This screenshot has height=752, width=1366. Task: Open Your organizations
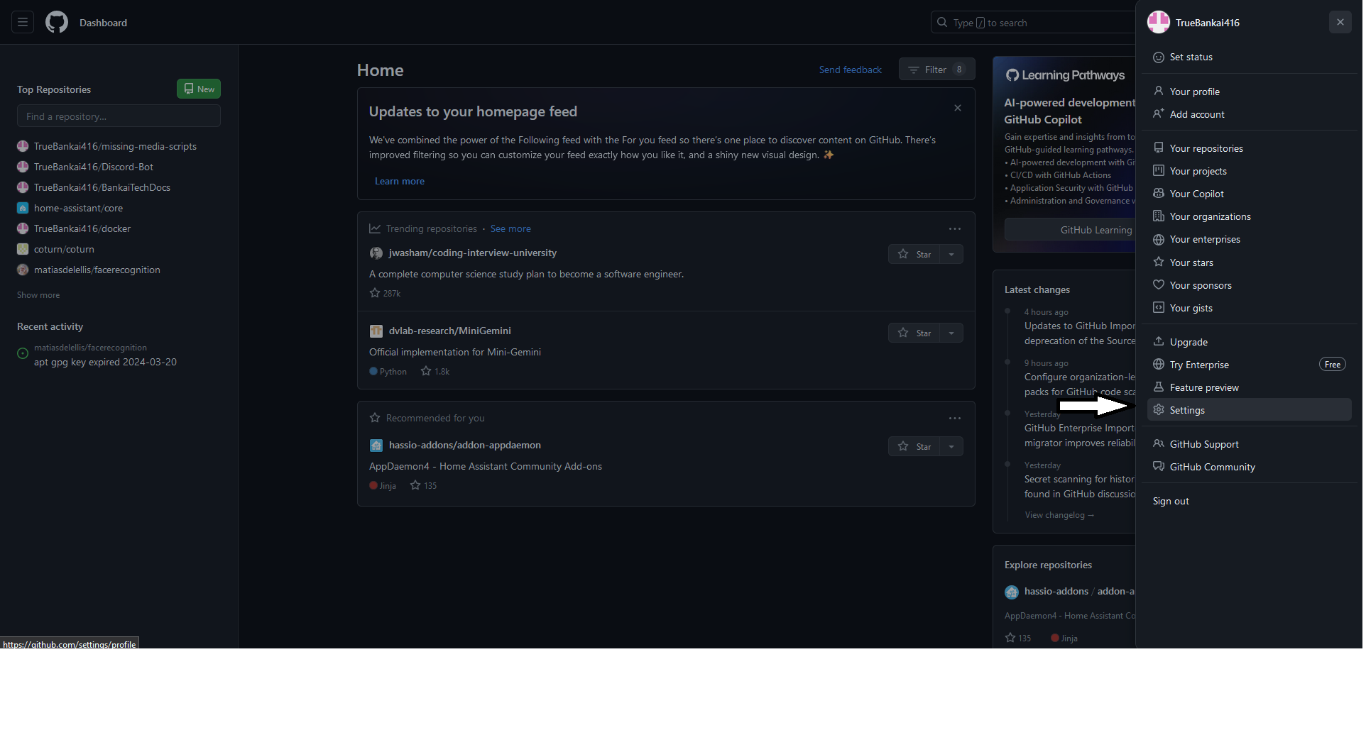pos(1249,216)
